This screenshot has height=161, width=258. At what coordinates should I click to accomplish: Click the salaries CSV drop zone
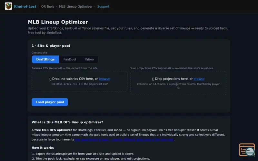(x=79, y=81)
